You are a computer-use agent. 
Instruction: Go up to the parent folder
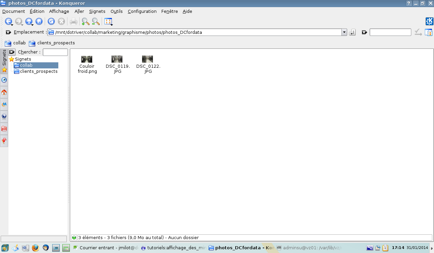29,22
